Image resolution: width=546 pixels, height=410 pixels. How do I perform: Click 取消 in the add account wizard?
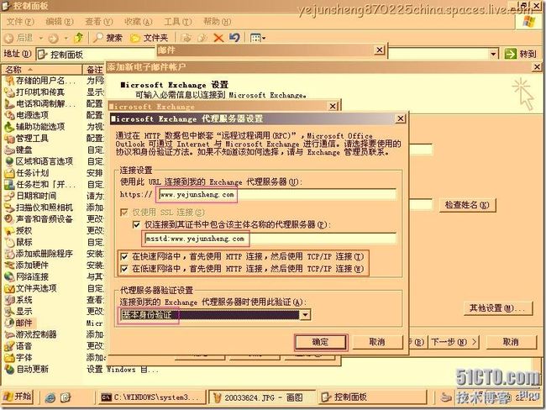coord(511,342)
